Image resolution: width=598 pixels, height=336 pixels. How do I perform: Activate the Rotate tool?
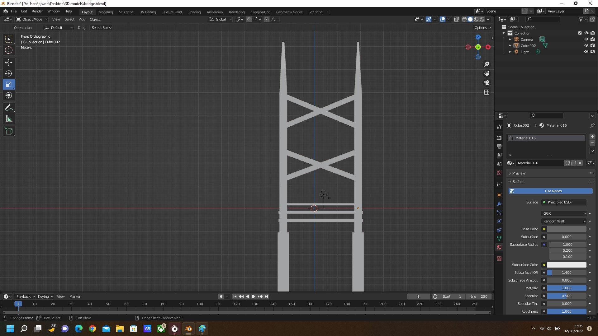[9, 74]
